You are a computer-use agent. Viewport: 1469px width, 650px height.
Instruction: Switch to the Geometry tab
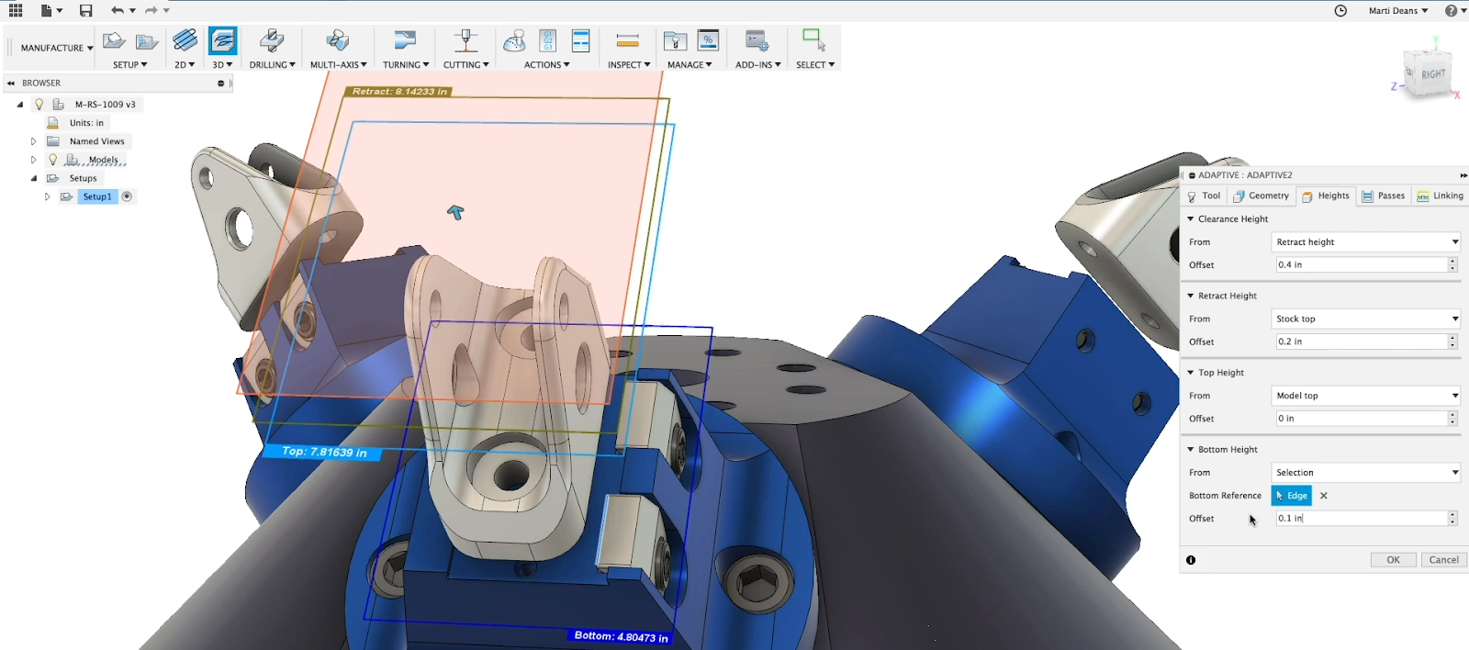coord(1262,196)
